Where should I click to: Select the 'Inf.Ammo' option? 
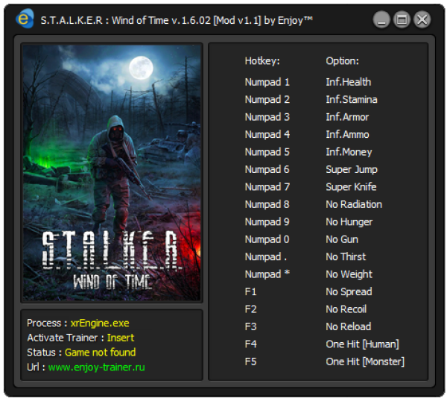click(x=347, y=134)
